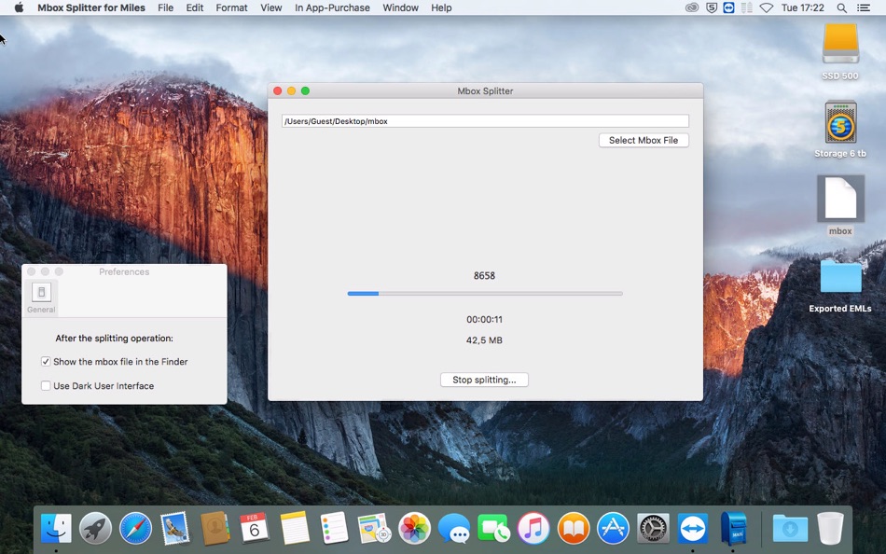Open System Preferences gear in dock
The image size is (886, 554).
pos(653,528)
